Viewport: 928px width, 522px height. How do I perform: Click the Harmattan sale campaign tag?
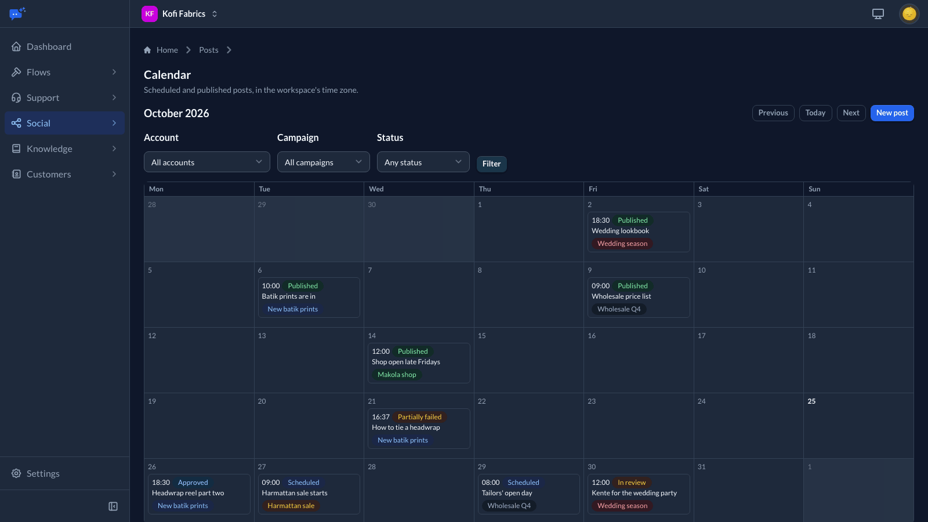click(291, 506)
